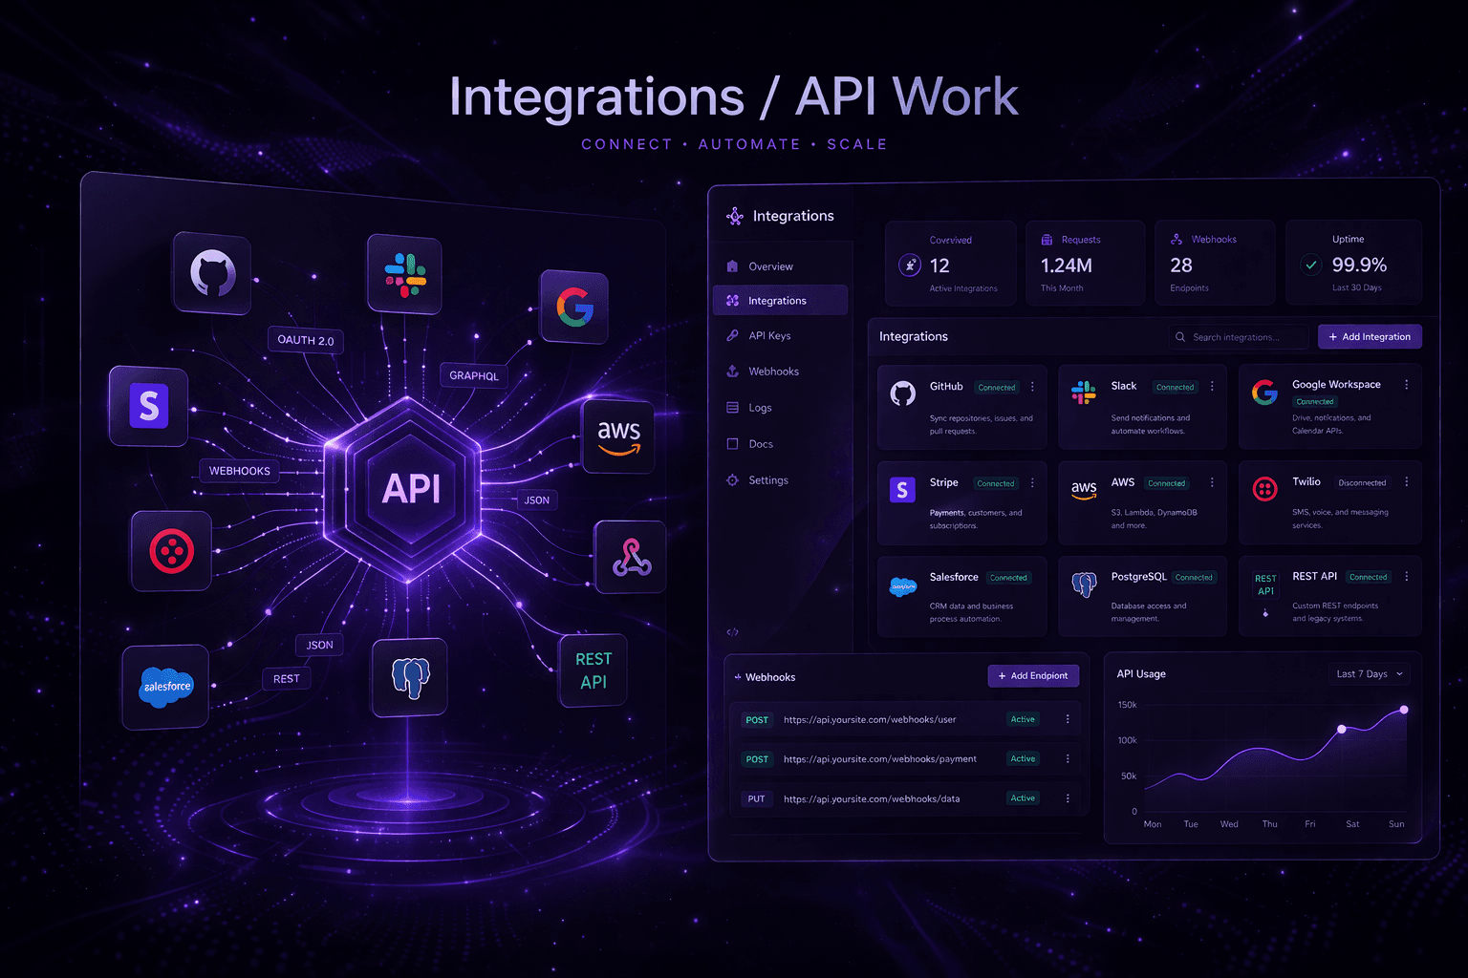Click the Add Integration button
This screenshot has width=1468, height=978.
(1370, 336)
